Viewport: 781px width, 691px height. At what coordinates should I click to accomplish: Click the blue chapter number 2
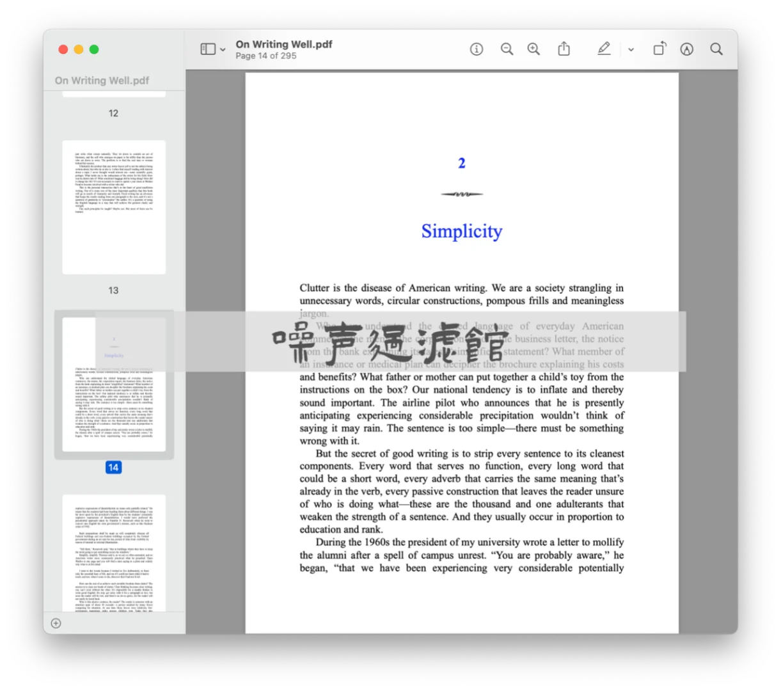coord(462,163)
